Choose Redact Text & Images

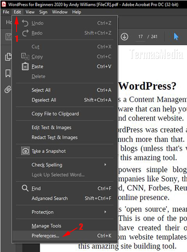(65, 137)
